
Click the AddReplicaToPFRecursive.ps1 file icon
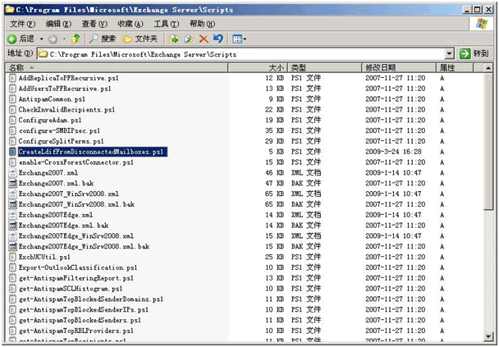click(12, 78)
